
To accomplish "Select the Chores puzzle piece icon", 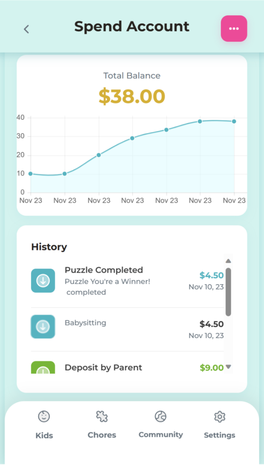I will point(101,416).
